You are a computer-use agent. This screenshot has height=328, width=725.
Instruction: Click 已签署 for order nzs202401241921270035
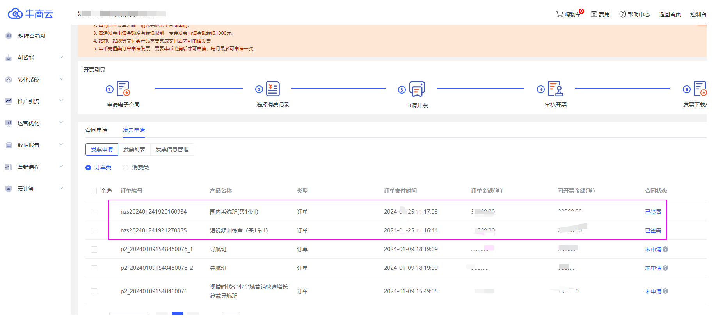pyautogui.click(x=653, y=230)
